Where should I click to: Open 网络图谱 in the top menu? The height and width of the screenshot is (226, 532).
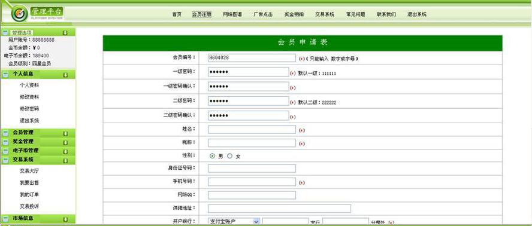pos(232,14)
